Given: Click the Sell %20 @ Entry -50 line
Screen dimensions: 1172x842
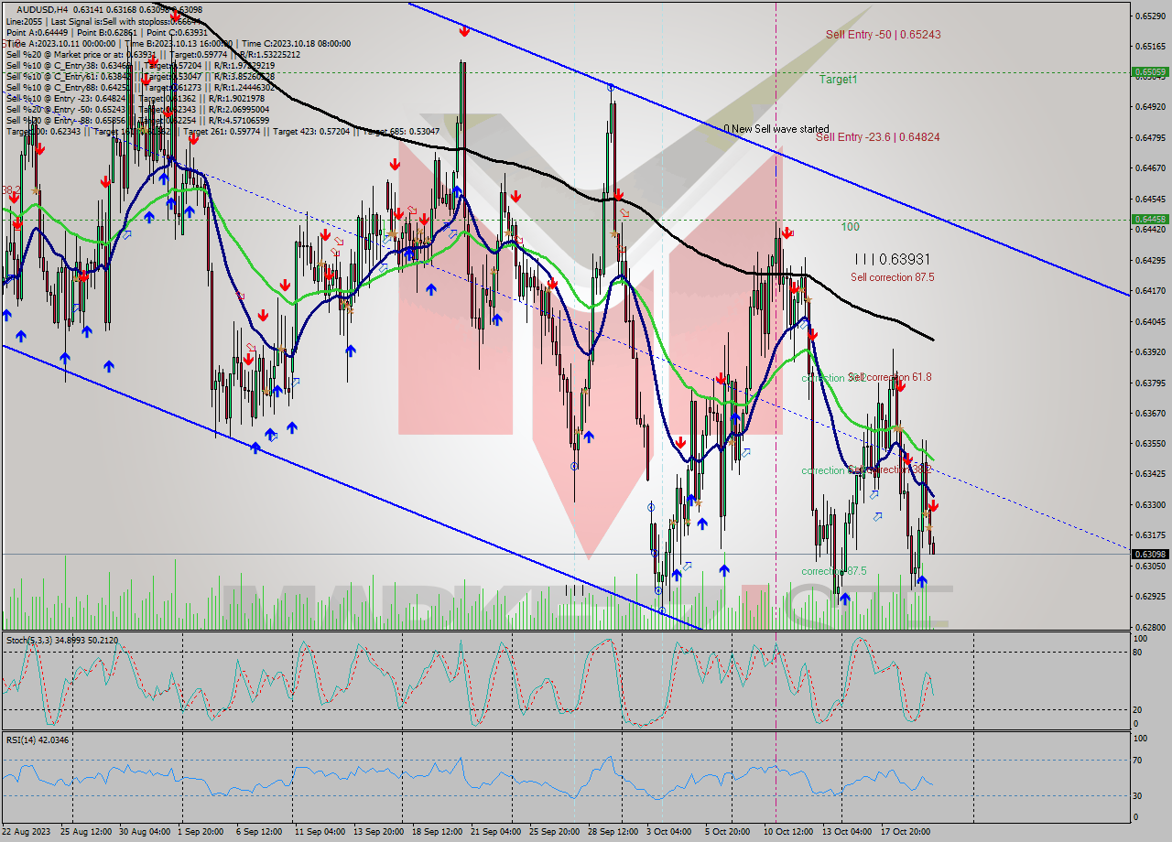Looking at the screenshot, I should click(x=137, y=109).
